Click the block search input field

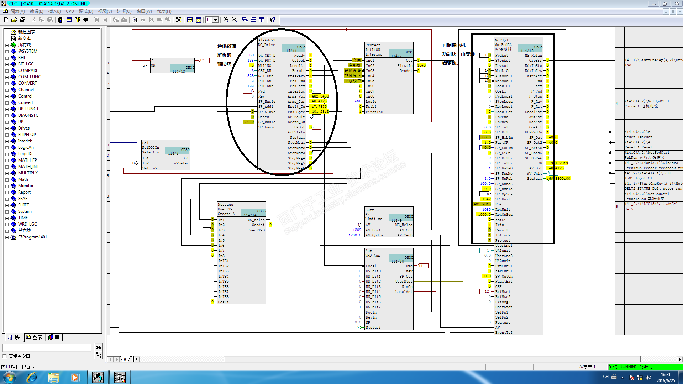click(47, 347)
